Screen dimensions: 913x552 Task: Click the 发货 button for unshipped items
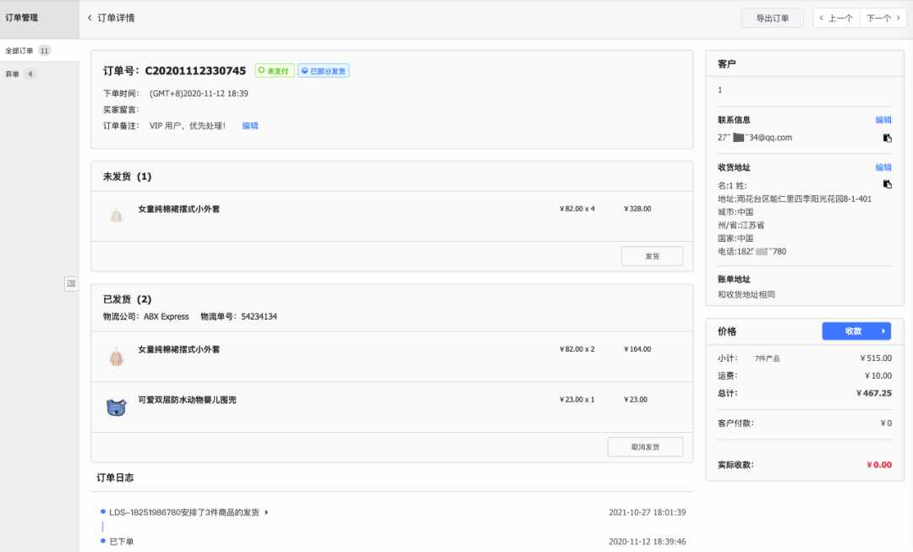point(652,256)
